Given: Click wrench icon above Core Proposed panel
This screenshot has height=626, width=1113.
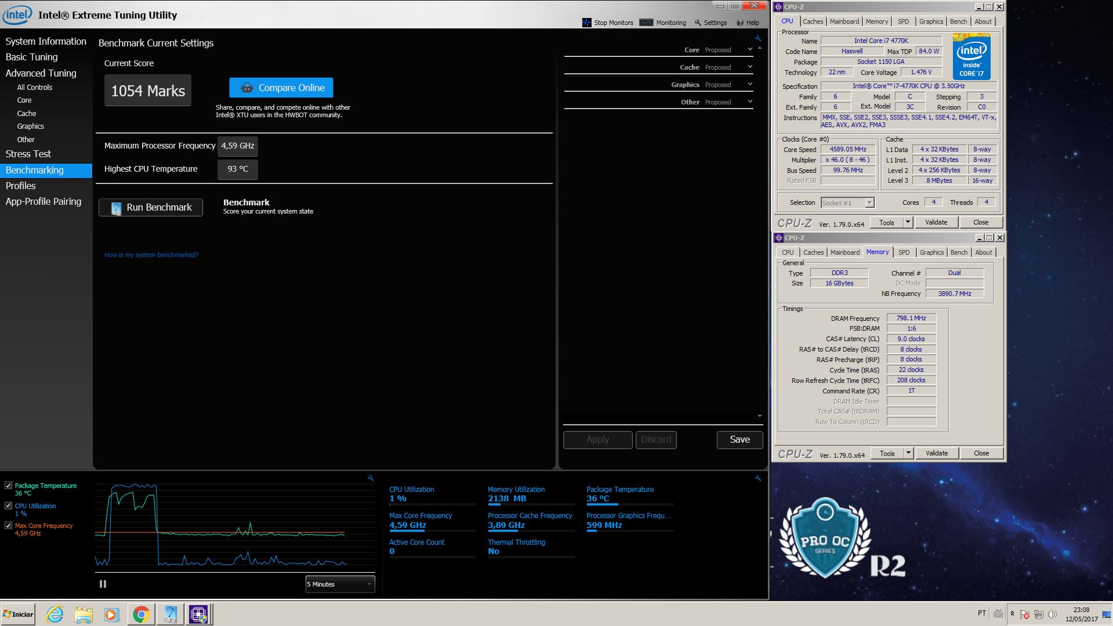Looking at the screenshot, I should [757, 38].
